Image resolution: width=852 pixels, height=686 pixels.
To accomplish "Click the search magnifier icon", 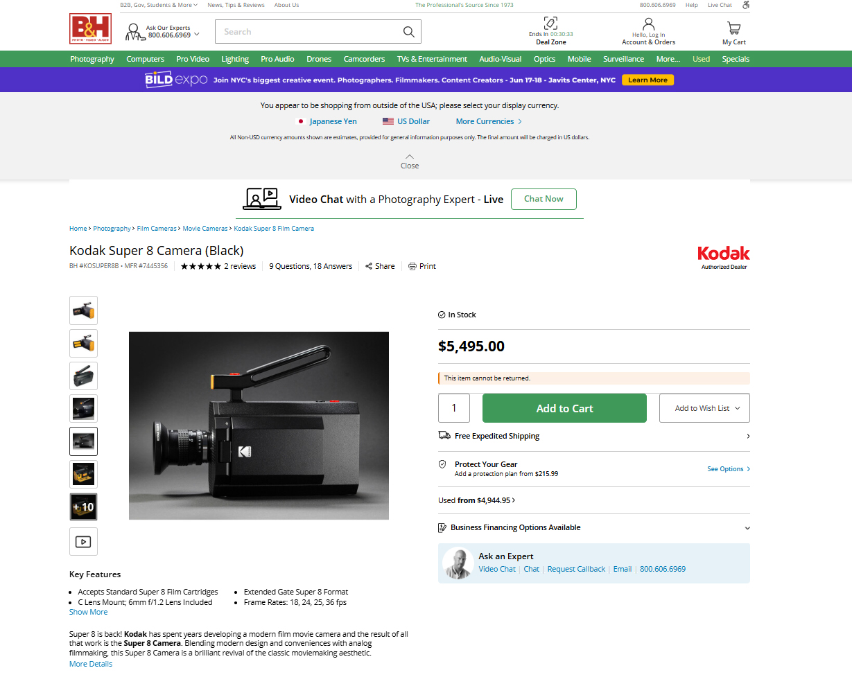I will (409, 32).
